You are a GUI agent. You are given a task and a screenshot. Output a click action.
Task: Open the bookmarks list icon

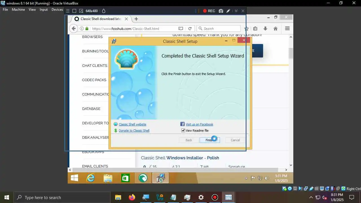click(255, 28)
